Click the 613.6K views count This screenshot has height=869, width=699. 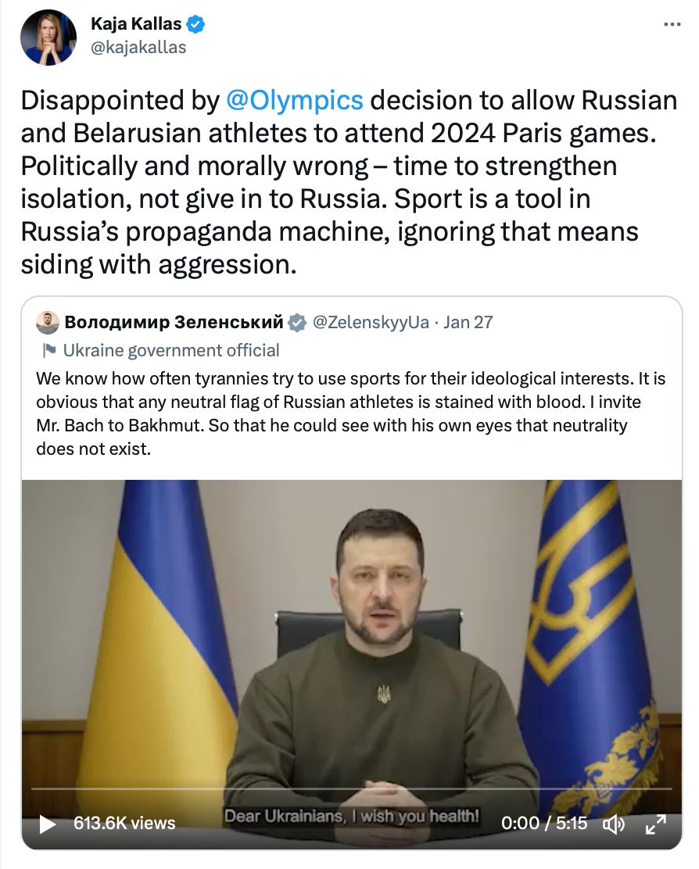click(x=124, y=823)
